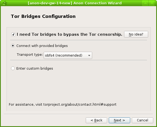Click the 'Transport type:' label
This screenshot has height=127, width=157.
tap(30, 55)
